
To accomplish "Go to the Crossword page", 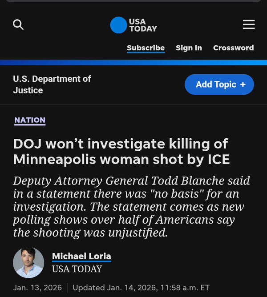I will click(233, 48).
